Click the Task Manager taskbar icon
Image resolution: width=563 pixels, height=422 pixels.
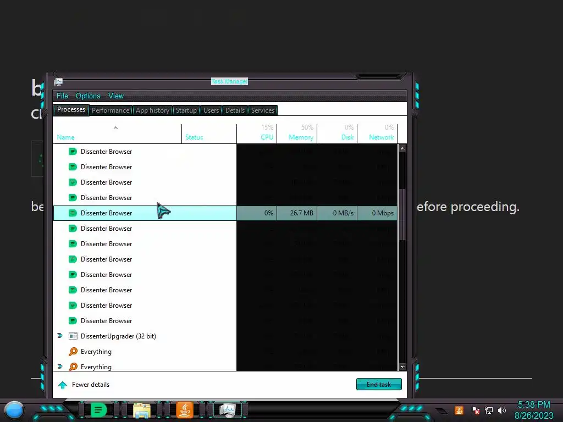[228, 410]
